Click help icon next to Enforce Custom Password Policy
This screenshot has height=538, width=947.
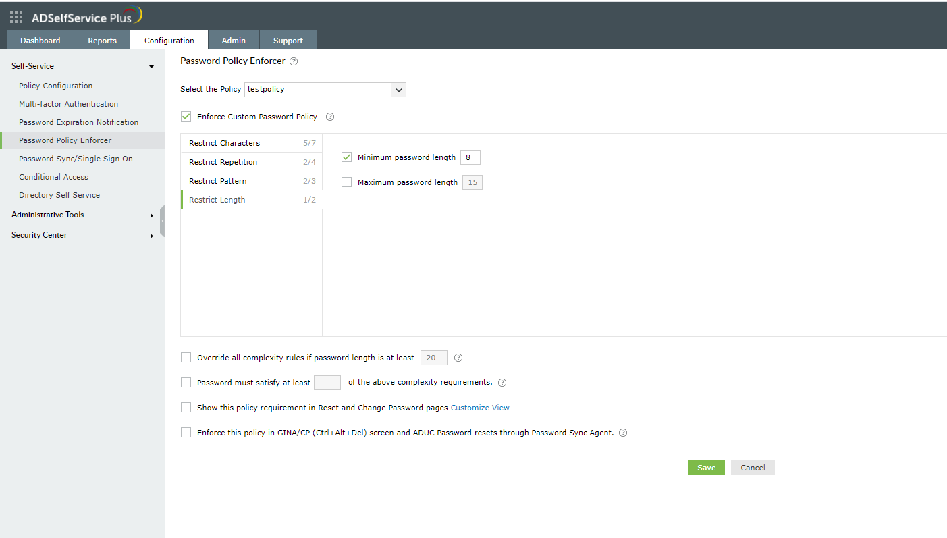point(330,117)
